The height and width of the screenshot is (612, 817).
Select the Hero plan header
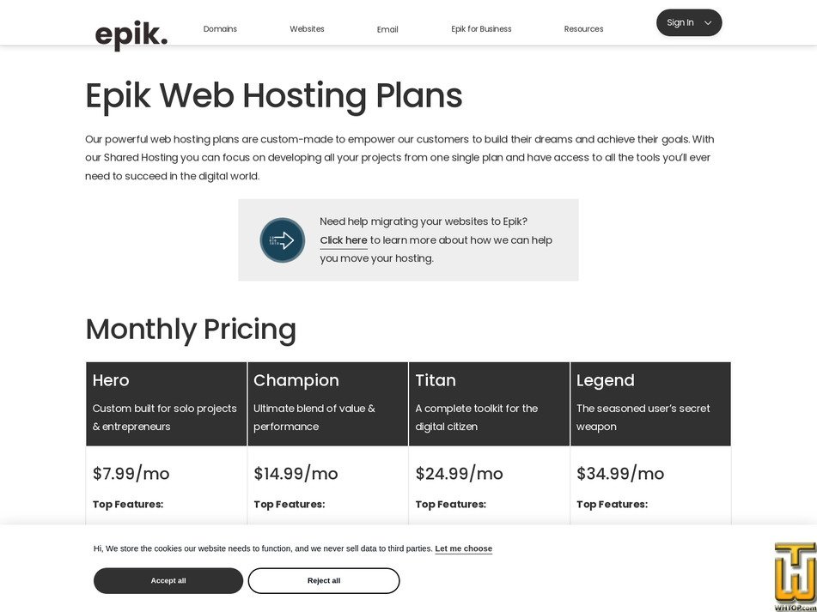tap(111, 380)
